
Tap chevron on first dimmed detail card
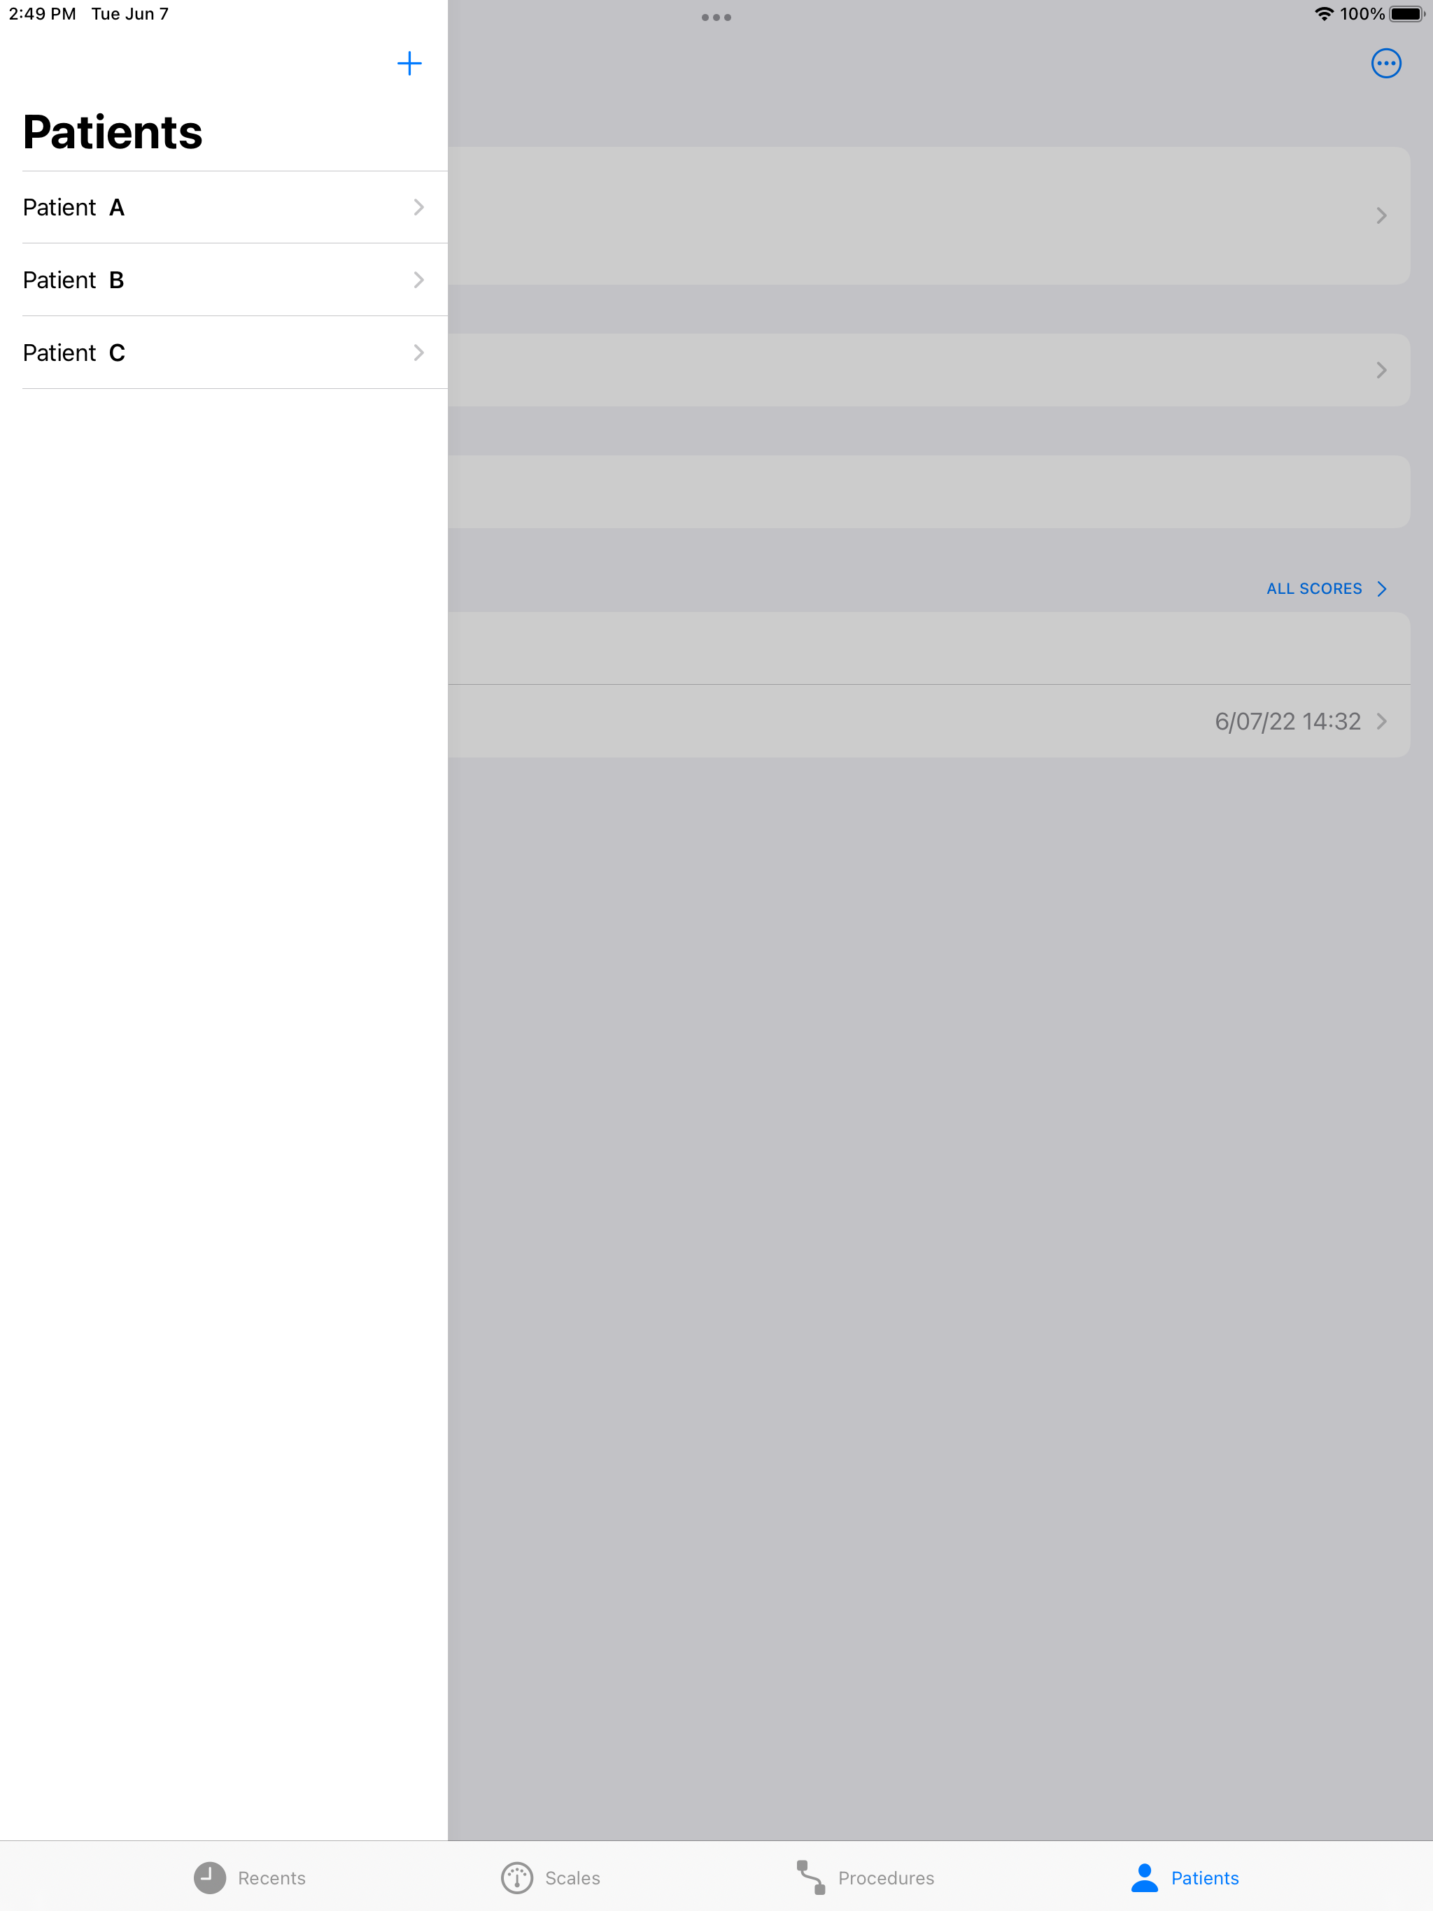coord(1381,215)
